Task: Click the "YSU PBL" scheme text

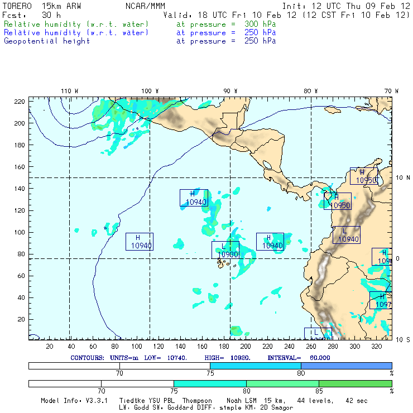Action: [161, 401]
